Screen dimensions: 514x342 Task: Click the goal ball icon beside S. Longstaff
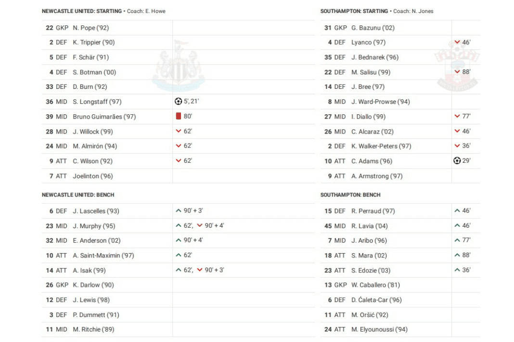179,101
